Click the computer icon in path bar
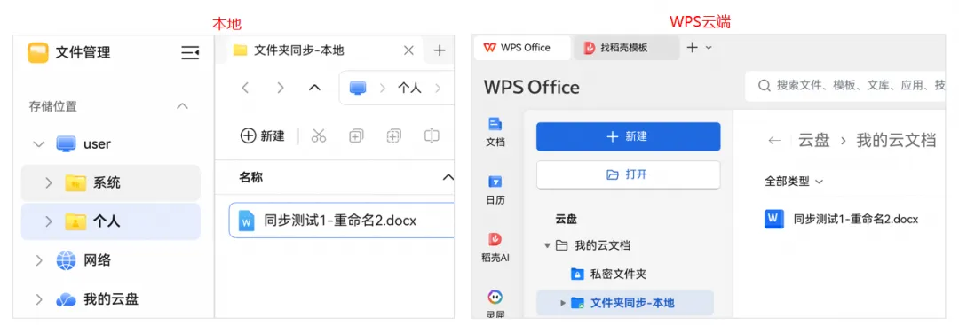The image size is (959, 325). (x=358, y=88)
